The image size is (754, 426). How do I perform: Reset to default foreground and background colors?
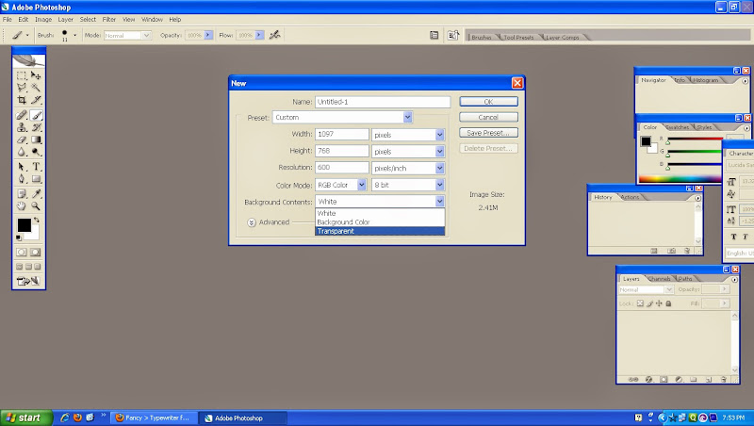19,238
